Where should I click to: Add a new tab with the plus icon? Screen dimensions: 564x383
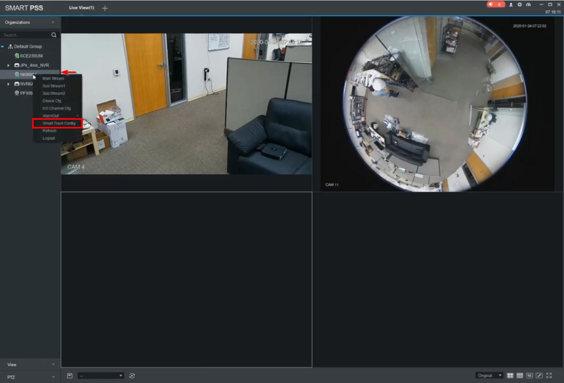click(105, 8)
